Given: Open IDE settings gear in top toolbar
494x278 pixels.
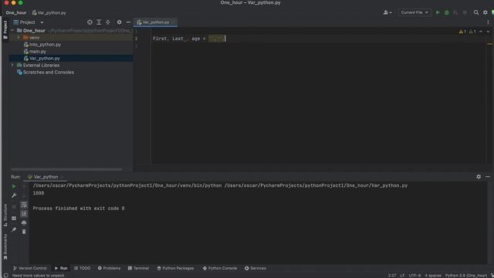Looking at the screenshot, I should coord(486,12).
